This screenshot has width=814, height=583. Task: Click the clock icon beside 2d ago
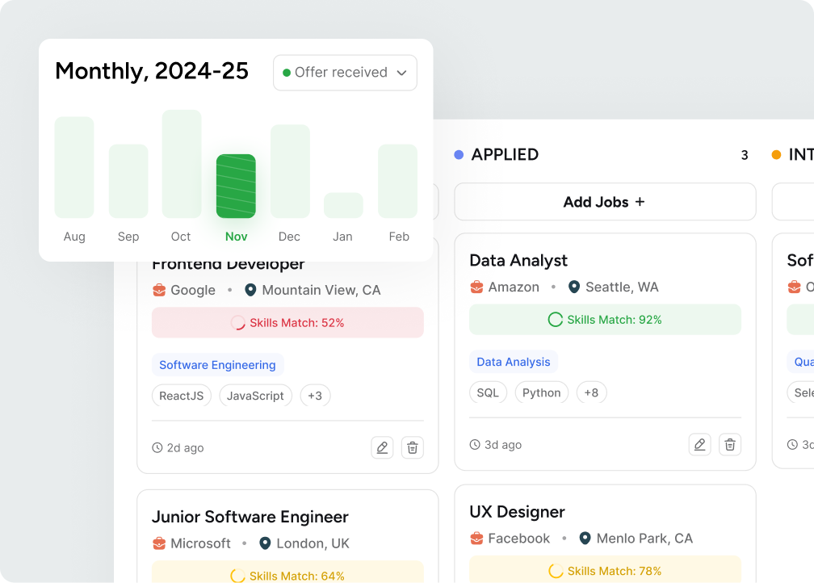(157, 447)
